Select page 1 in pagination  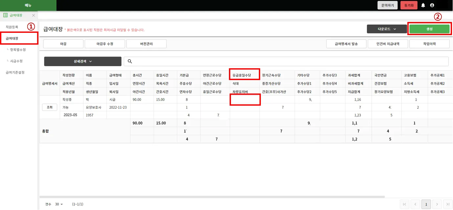[426, 204]
